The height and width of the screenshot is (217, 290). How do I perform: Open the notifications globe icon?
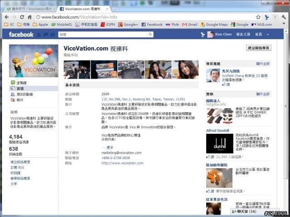(53, 34)
